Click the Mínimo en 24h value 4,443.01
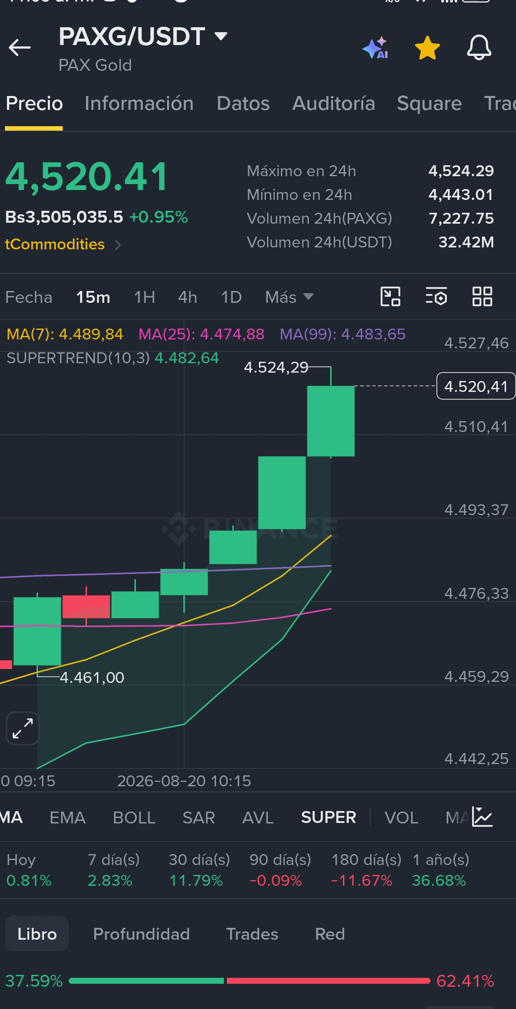 click(461, 195)
